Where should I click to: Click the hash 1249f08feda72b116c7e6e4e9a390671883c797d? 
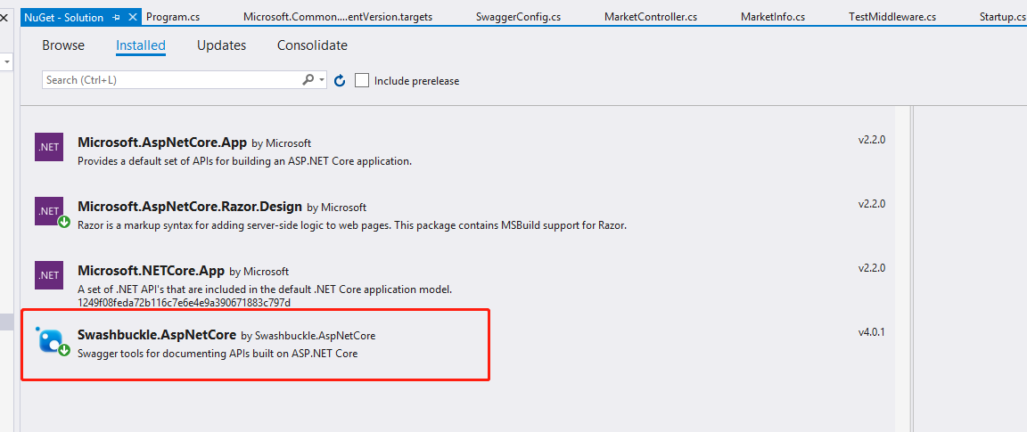184,302
